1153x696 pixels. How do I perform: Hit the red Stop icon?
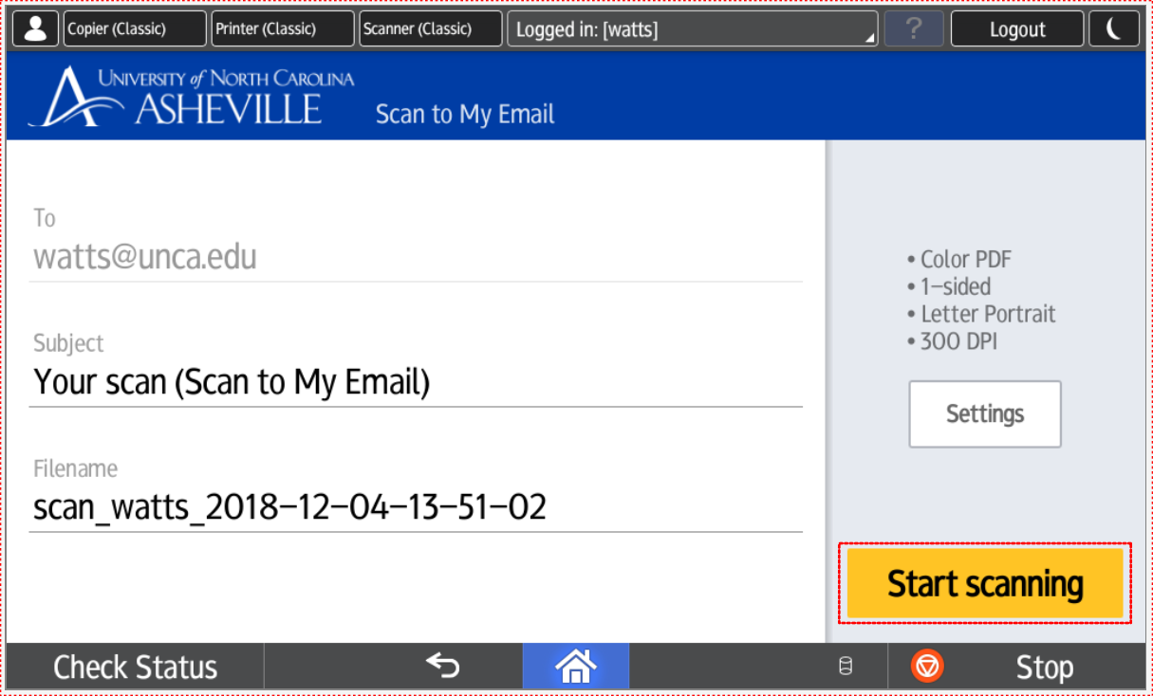pyautogui.click(x=927, y=667)
